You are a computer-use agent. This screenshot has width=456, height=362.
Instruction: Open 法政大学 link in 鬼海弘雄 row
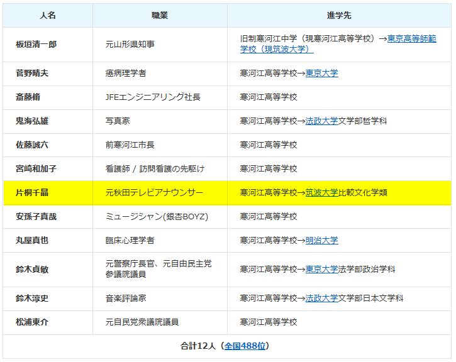pyautogui.click(x=321, y=121)
